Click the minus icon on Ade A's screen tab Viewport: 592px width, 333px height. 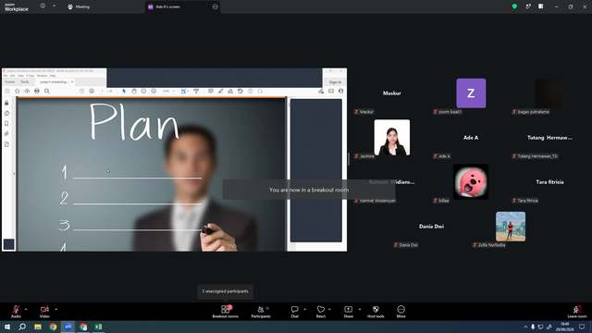click(216, 6)
